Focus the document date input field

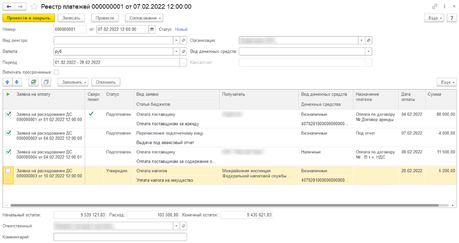click(122, 29)
